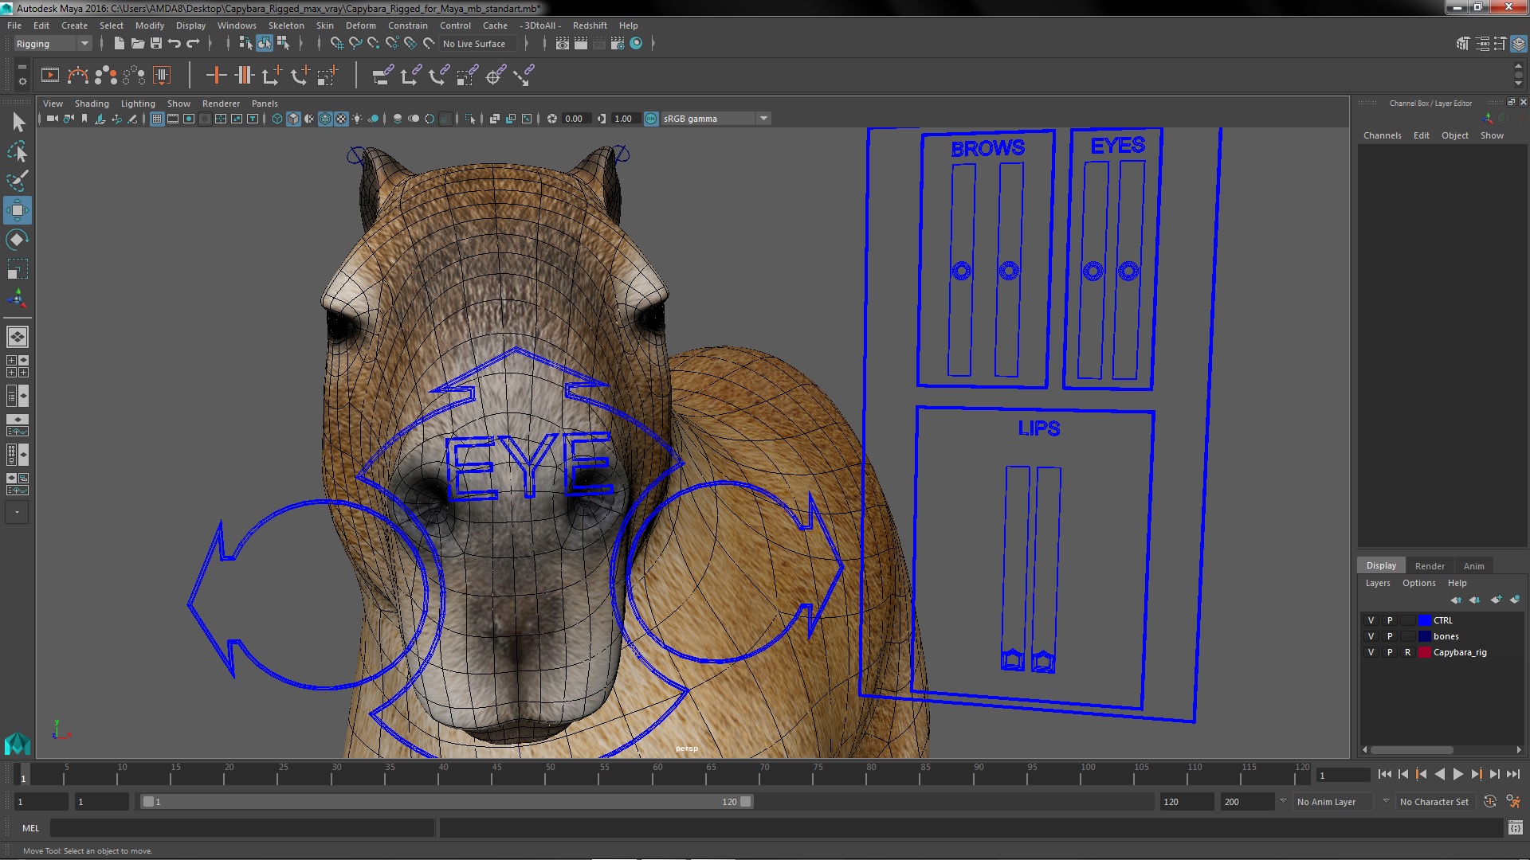This screenshot has width=1530, height=860.
Task: Open the Channels menu in Channel Box
Action: click(1382, 135)
